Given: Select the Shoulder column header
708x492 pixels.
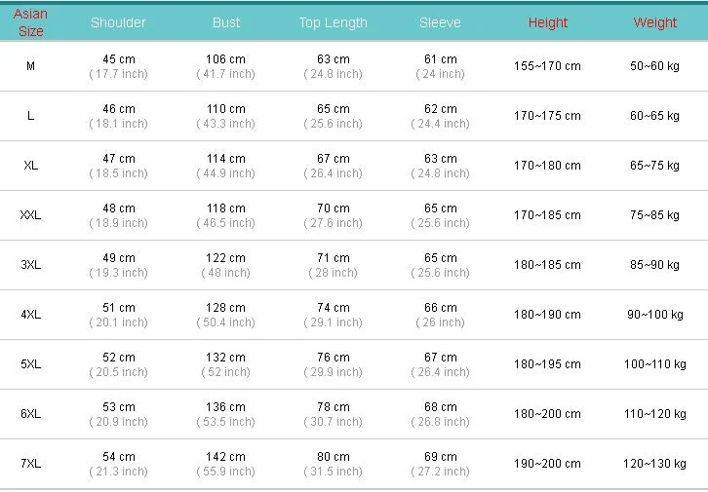Looking at the screenshot, I should (x=118, y=22).
